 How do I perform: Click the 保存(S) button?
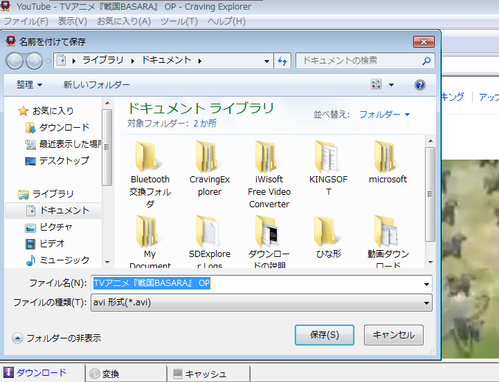pos(325,335)
